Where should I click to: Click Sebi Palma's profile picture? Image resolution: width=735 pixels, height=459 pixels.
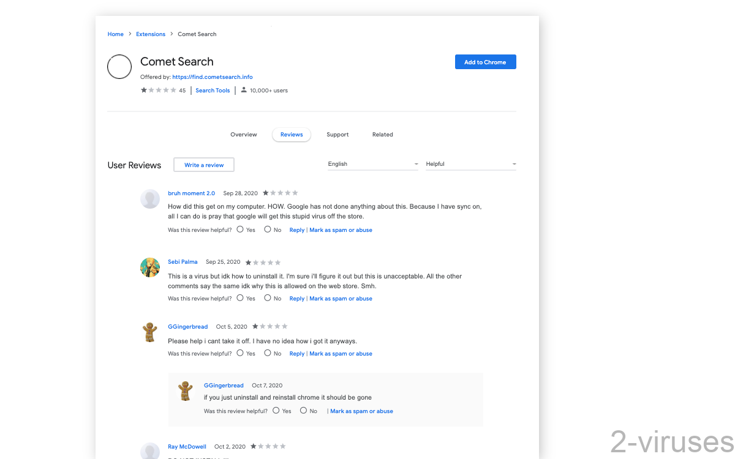point(150,267)
